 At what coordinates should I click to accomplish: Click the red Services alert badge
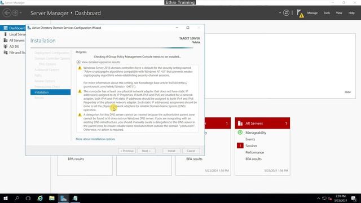(x=240, y=145)
